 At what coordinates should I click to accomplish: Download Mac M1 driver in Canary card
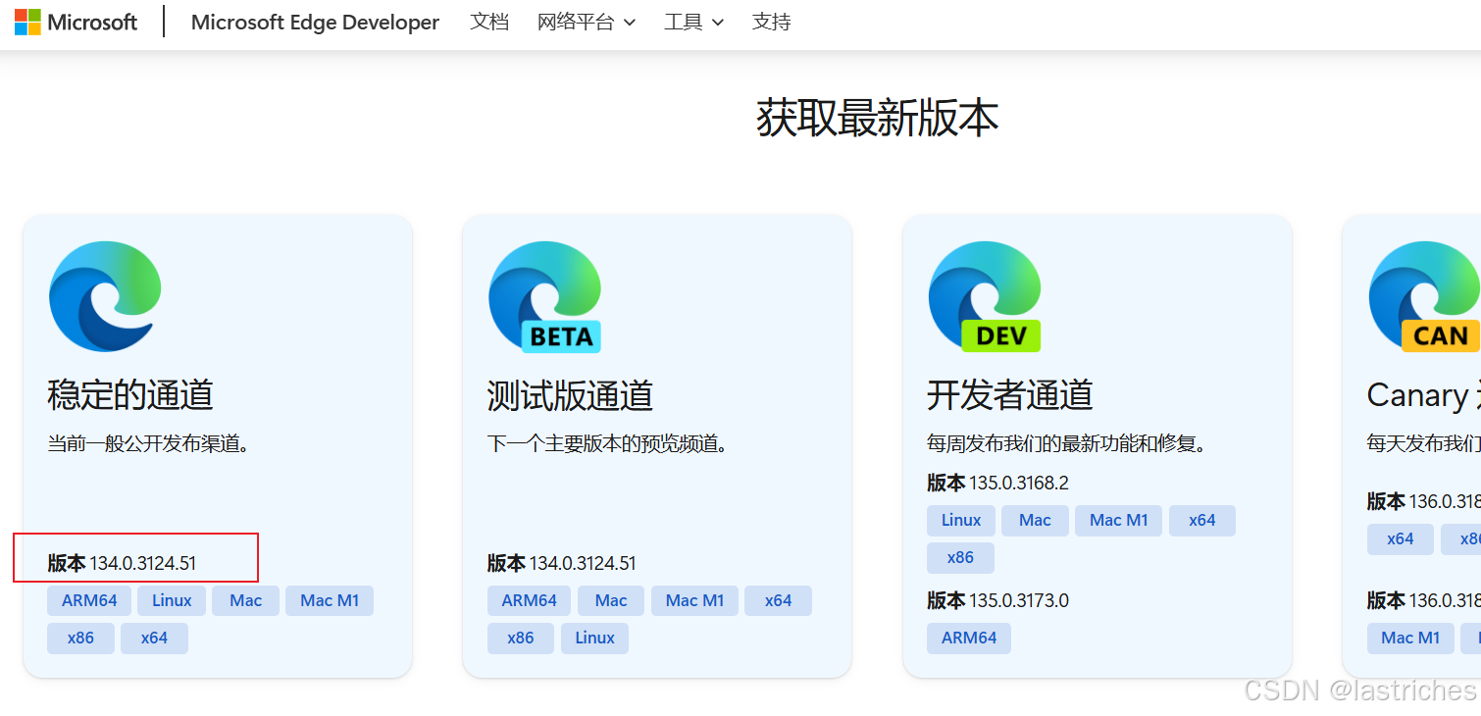pos(1410,638)
